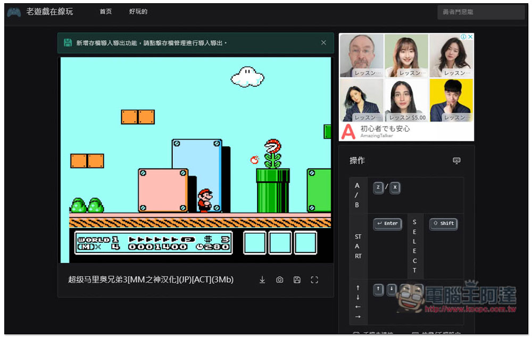
Task: Open the 好玩的 nav item
Action: pyautogui.click(x=138, y=12)
